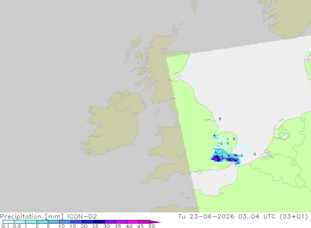Click the 'ICON-D2' model label
This screenshot has width=311, height=228.
[x=82, y=216]
